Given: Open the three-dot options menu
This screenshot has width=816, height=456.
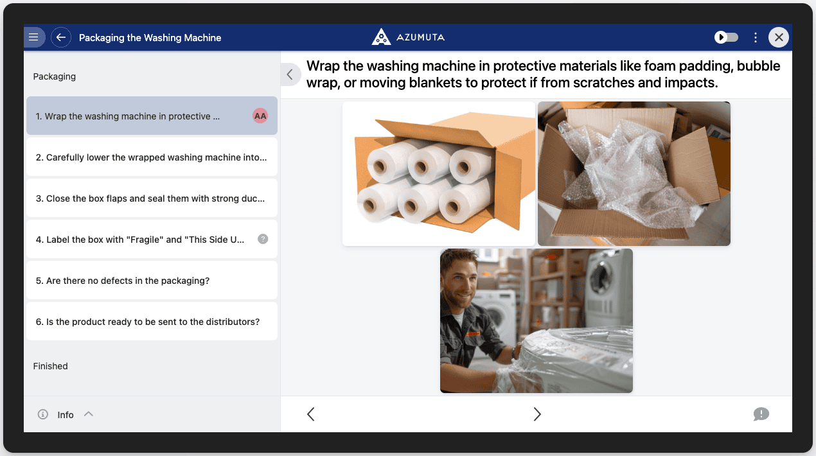Looking at the screenshot, I should tap(756, 37).
